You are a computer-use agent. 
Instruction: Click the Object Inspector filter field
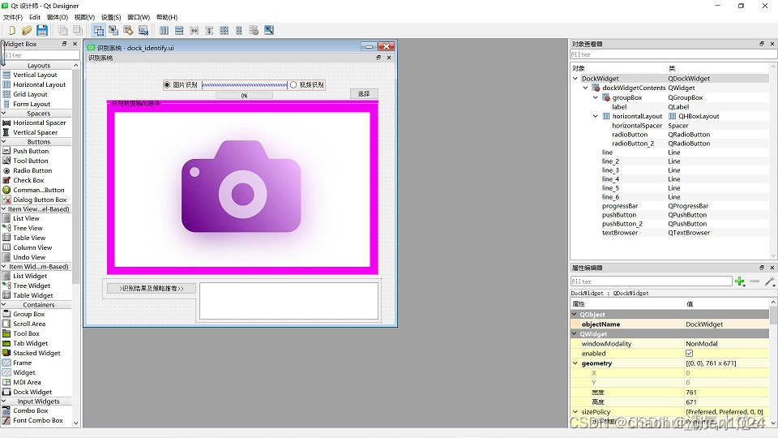[x=673, y=54]
